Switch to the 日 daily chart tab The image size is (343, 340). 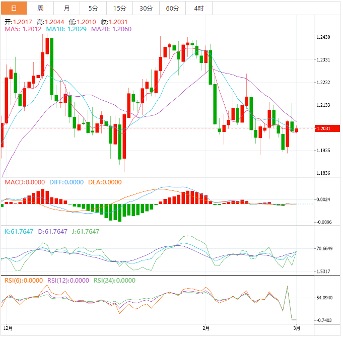coord(14,8)
